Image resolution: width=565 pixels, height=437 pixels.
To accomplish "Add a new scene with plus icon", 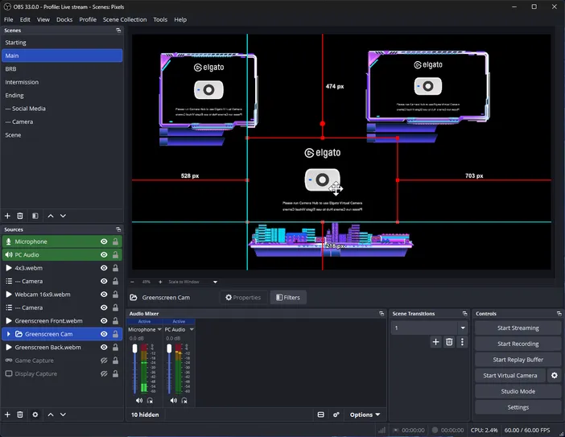I will point(7,216).
